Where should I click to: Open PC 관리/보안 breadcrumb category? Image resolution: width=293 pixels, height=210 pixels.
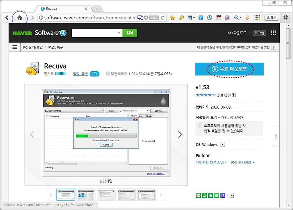[x=33, y=47]
